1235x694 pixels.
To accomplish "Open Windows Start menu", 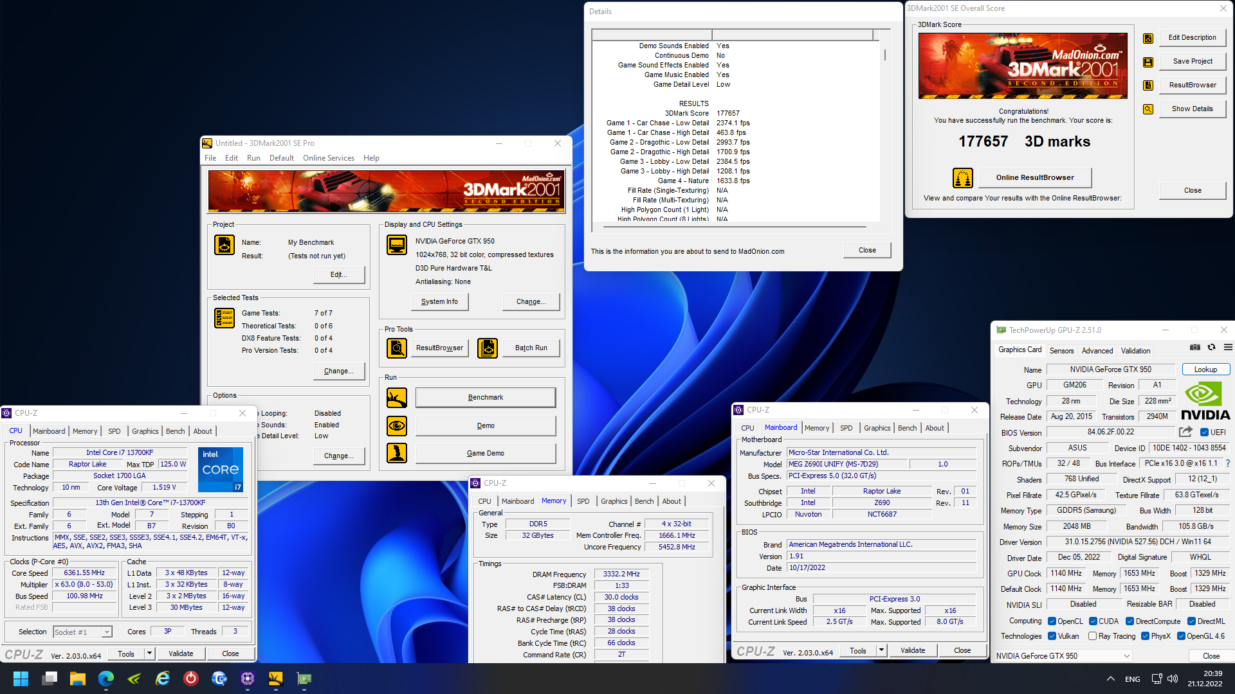I will 21,679.
